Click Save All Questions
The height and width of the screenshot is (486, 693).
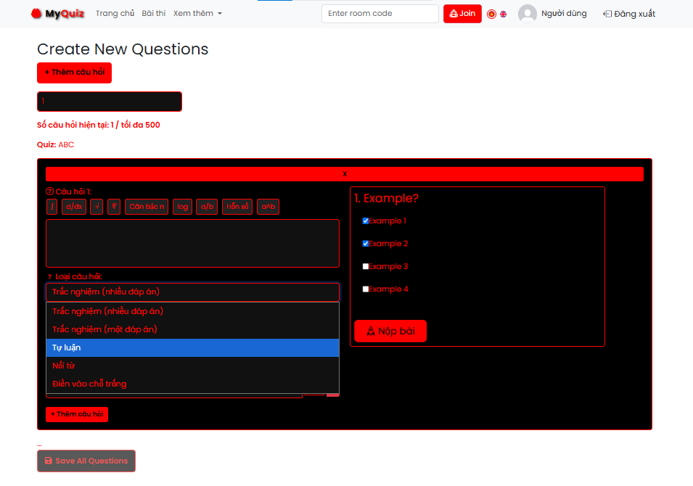[86, 461]
